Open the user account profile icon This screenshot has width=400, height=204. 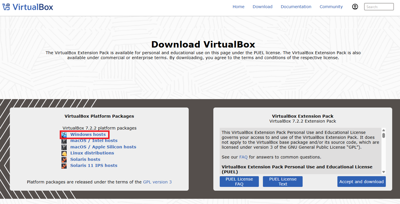tap(355, 7)
